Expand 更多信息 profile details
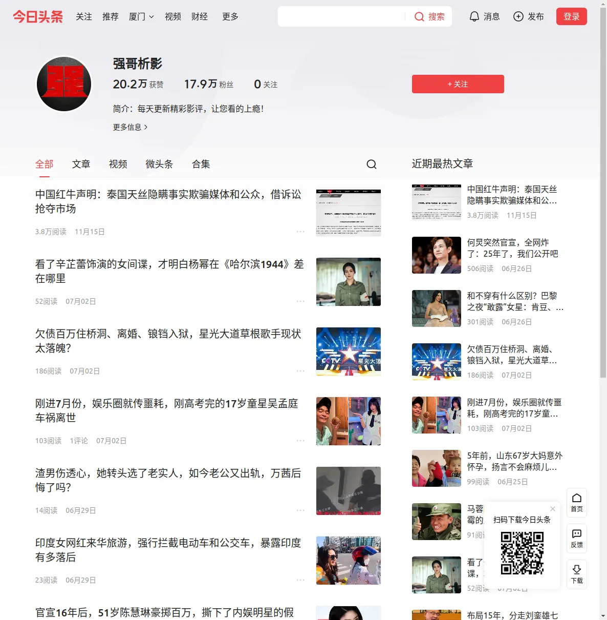 (131, 127)
